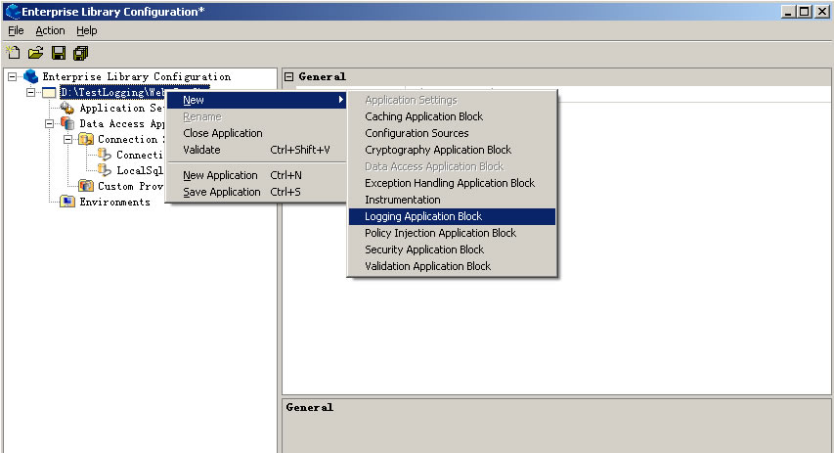Select Configuration Sources submenu item
The width and height of the screenshot is (834, 453).
tap(452, 133)
